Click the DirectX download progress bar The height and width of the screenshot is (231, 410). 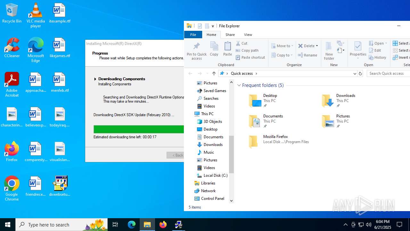click(139, 129)
